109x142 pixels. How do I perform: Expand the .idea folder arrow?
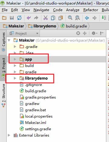coord(15,53)
